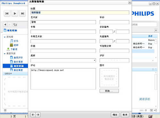Viewport: 160px width, 118px height.
Task: Select the Dance genre row in the track list
Action: (143, 40)
